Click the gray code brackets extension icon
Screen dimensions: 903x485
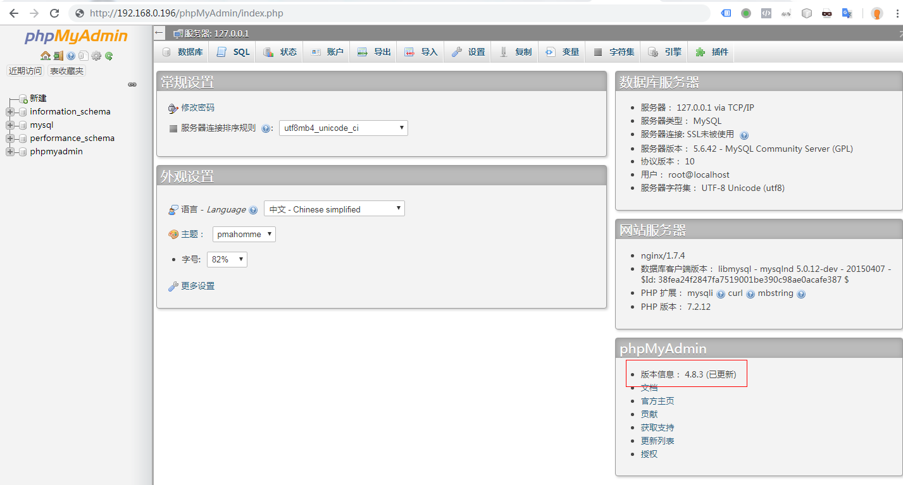pos(766,13)
